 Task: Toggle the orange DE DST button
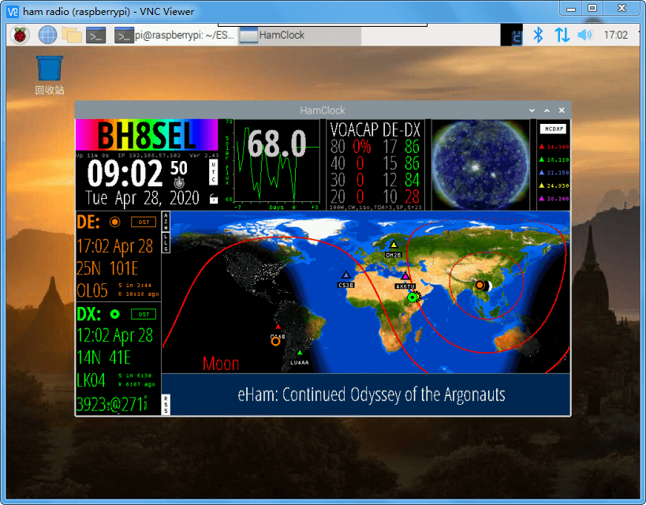tap(143, 223)
